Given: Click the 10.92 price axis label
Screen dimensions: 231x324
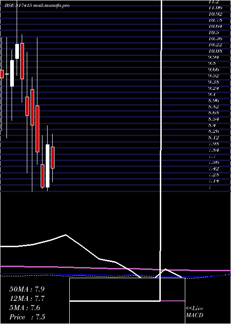Looking at the screenshot, I should point(215,14).
